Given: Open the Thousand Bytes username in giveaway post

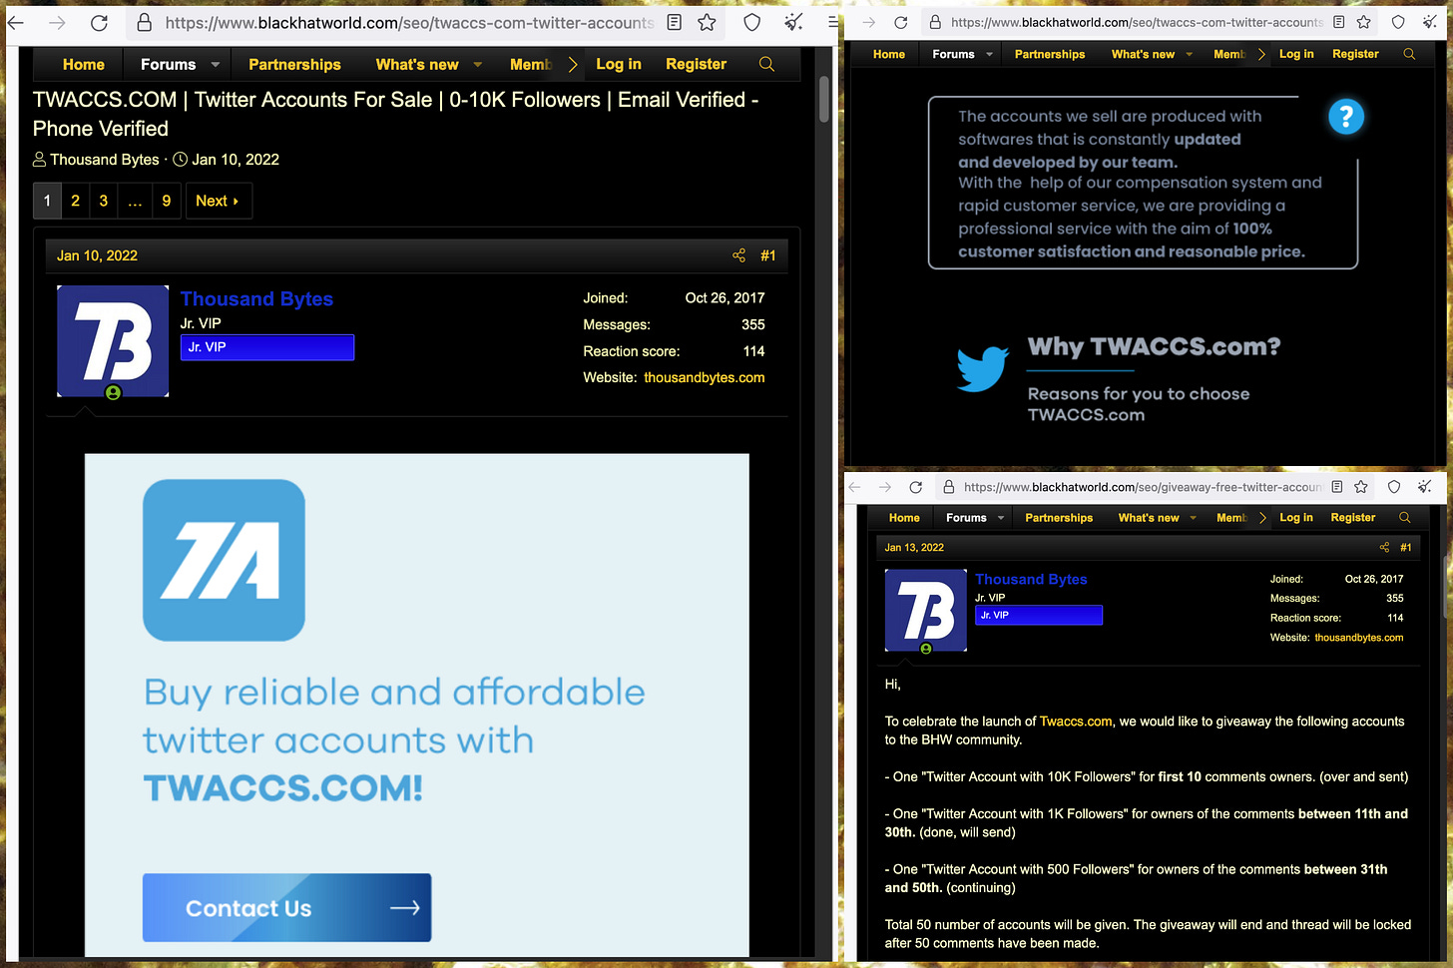Looking at the screenshot, I should click(1031, 579).
